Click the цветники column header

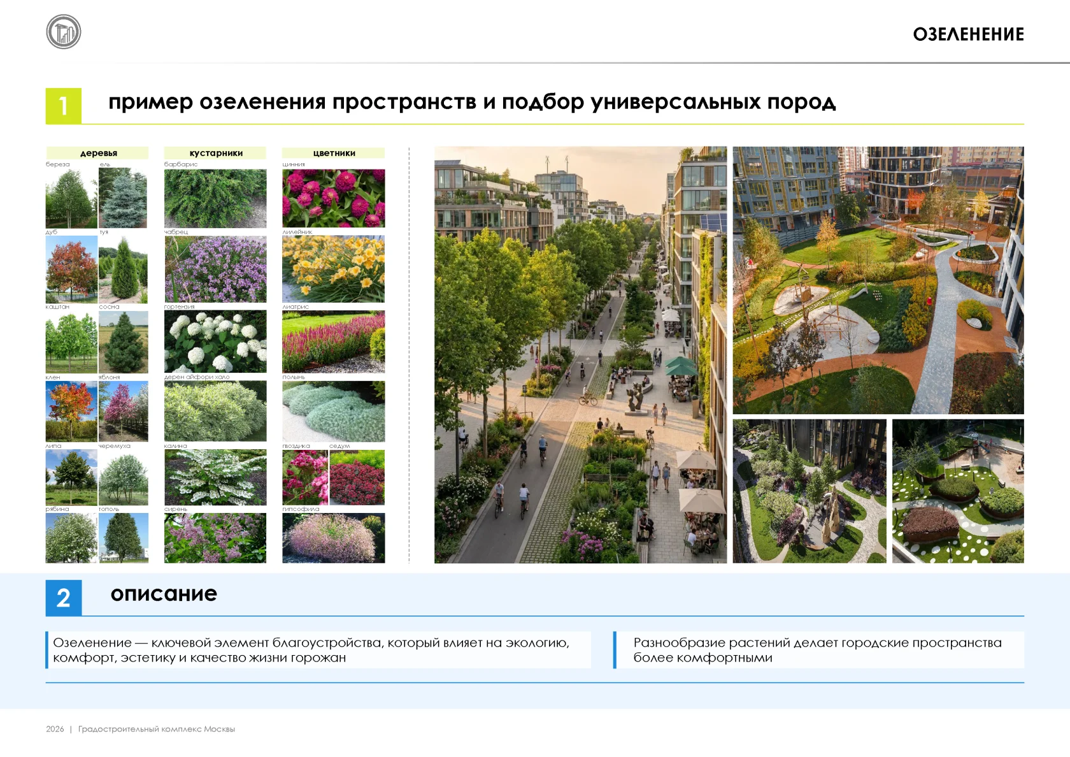tap(334, 153)
